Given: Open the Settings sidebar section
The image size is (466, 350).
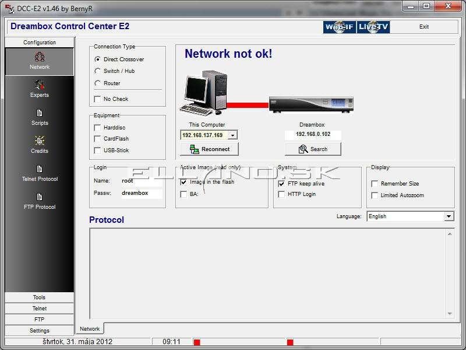Looking at the screenshot, I should pyautogui.click(x=39, y=330).
